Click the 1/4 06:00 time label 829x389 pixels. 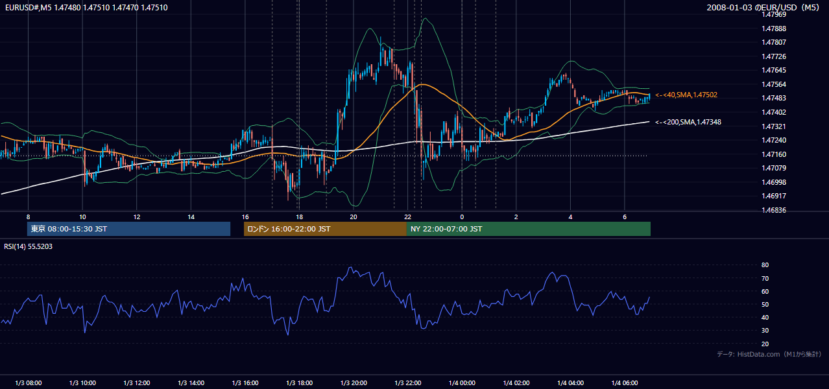624,383
